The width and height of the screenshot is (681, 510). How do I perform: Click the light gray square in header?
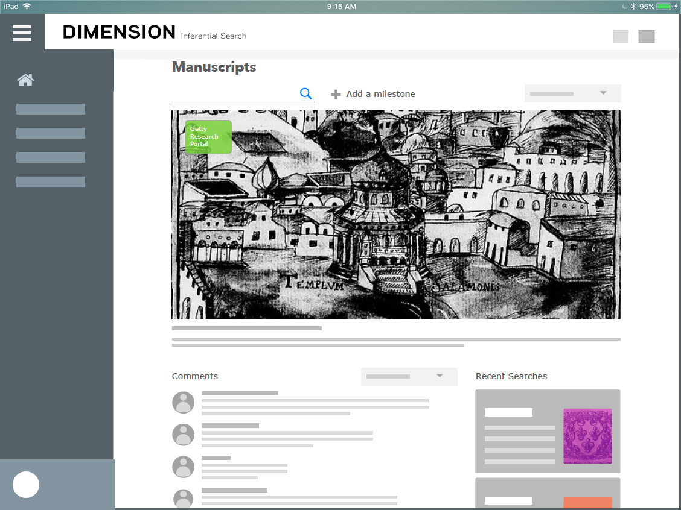coord(621,36)
